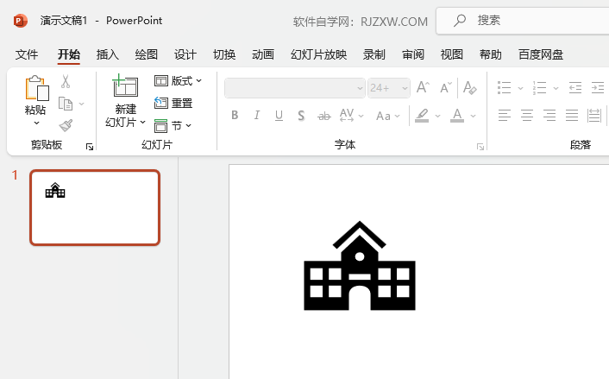The height and width of the screenshot is (379, 609).
Task: Toggle underline formatting
Action: click(279, 116)
